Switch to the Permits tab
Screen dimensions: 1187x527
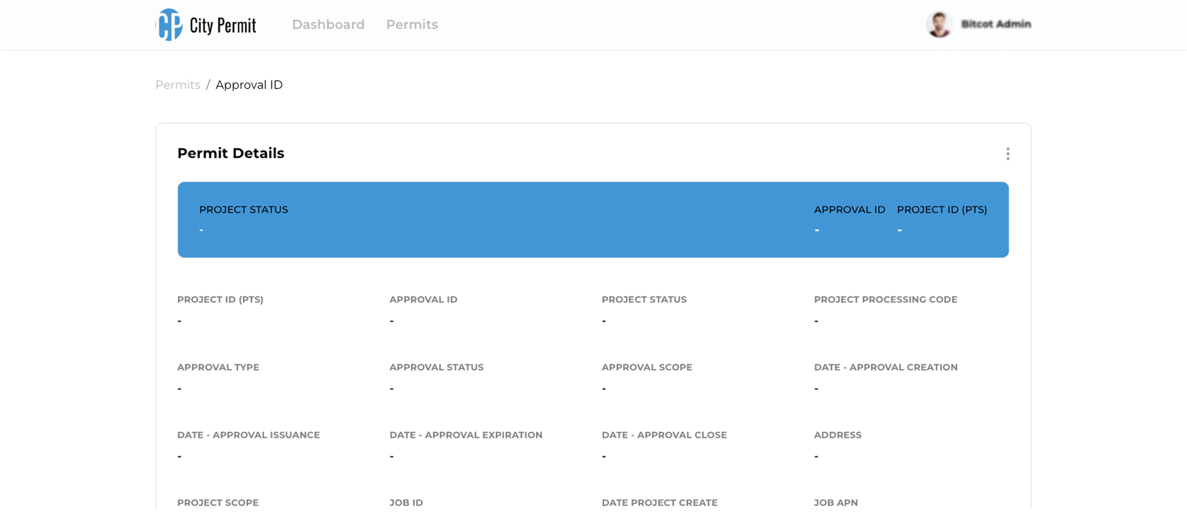click(x=412, y=24)
